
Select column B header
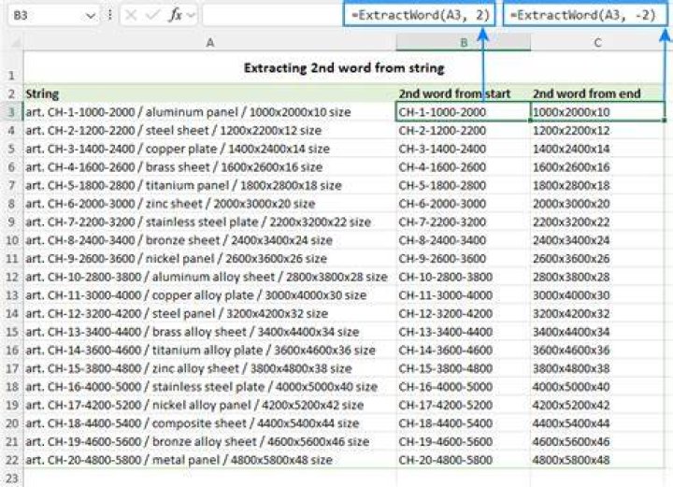coord(463,42)
